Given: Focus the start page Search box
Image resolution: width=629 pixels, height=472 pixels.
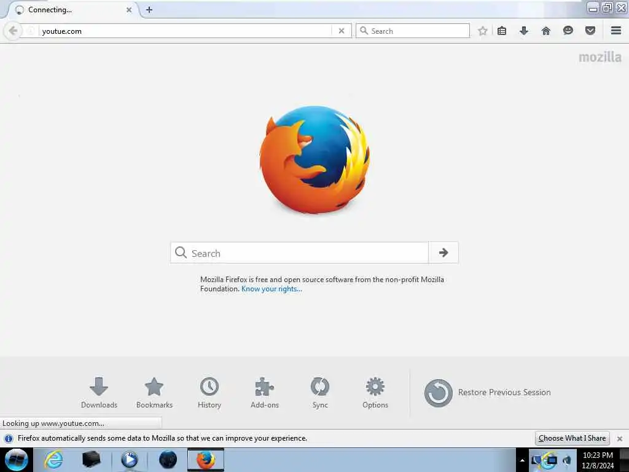Looking at the screenshot, I should (x=299, y=253).
